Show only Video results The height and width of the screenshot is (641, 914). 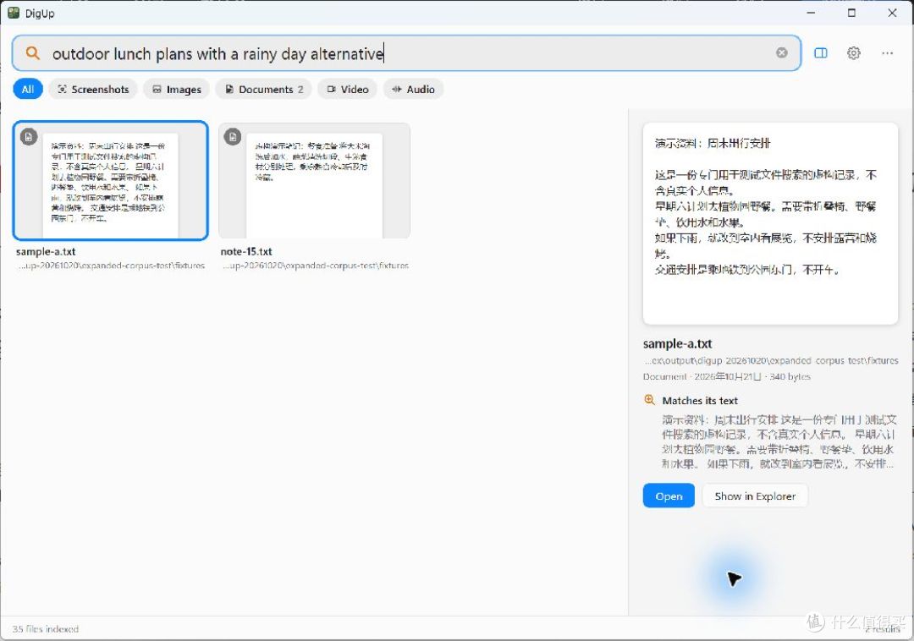348,89
